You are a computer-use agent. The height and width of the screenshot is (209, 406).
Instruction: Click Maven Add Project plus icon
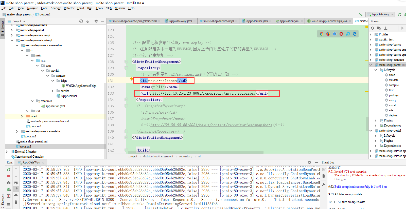394,28
